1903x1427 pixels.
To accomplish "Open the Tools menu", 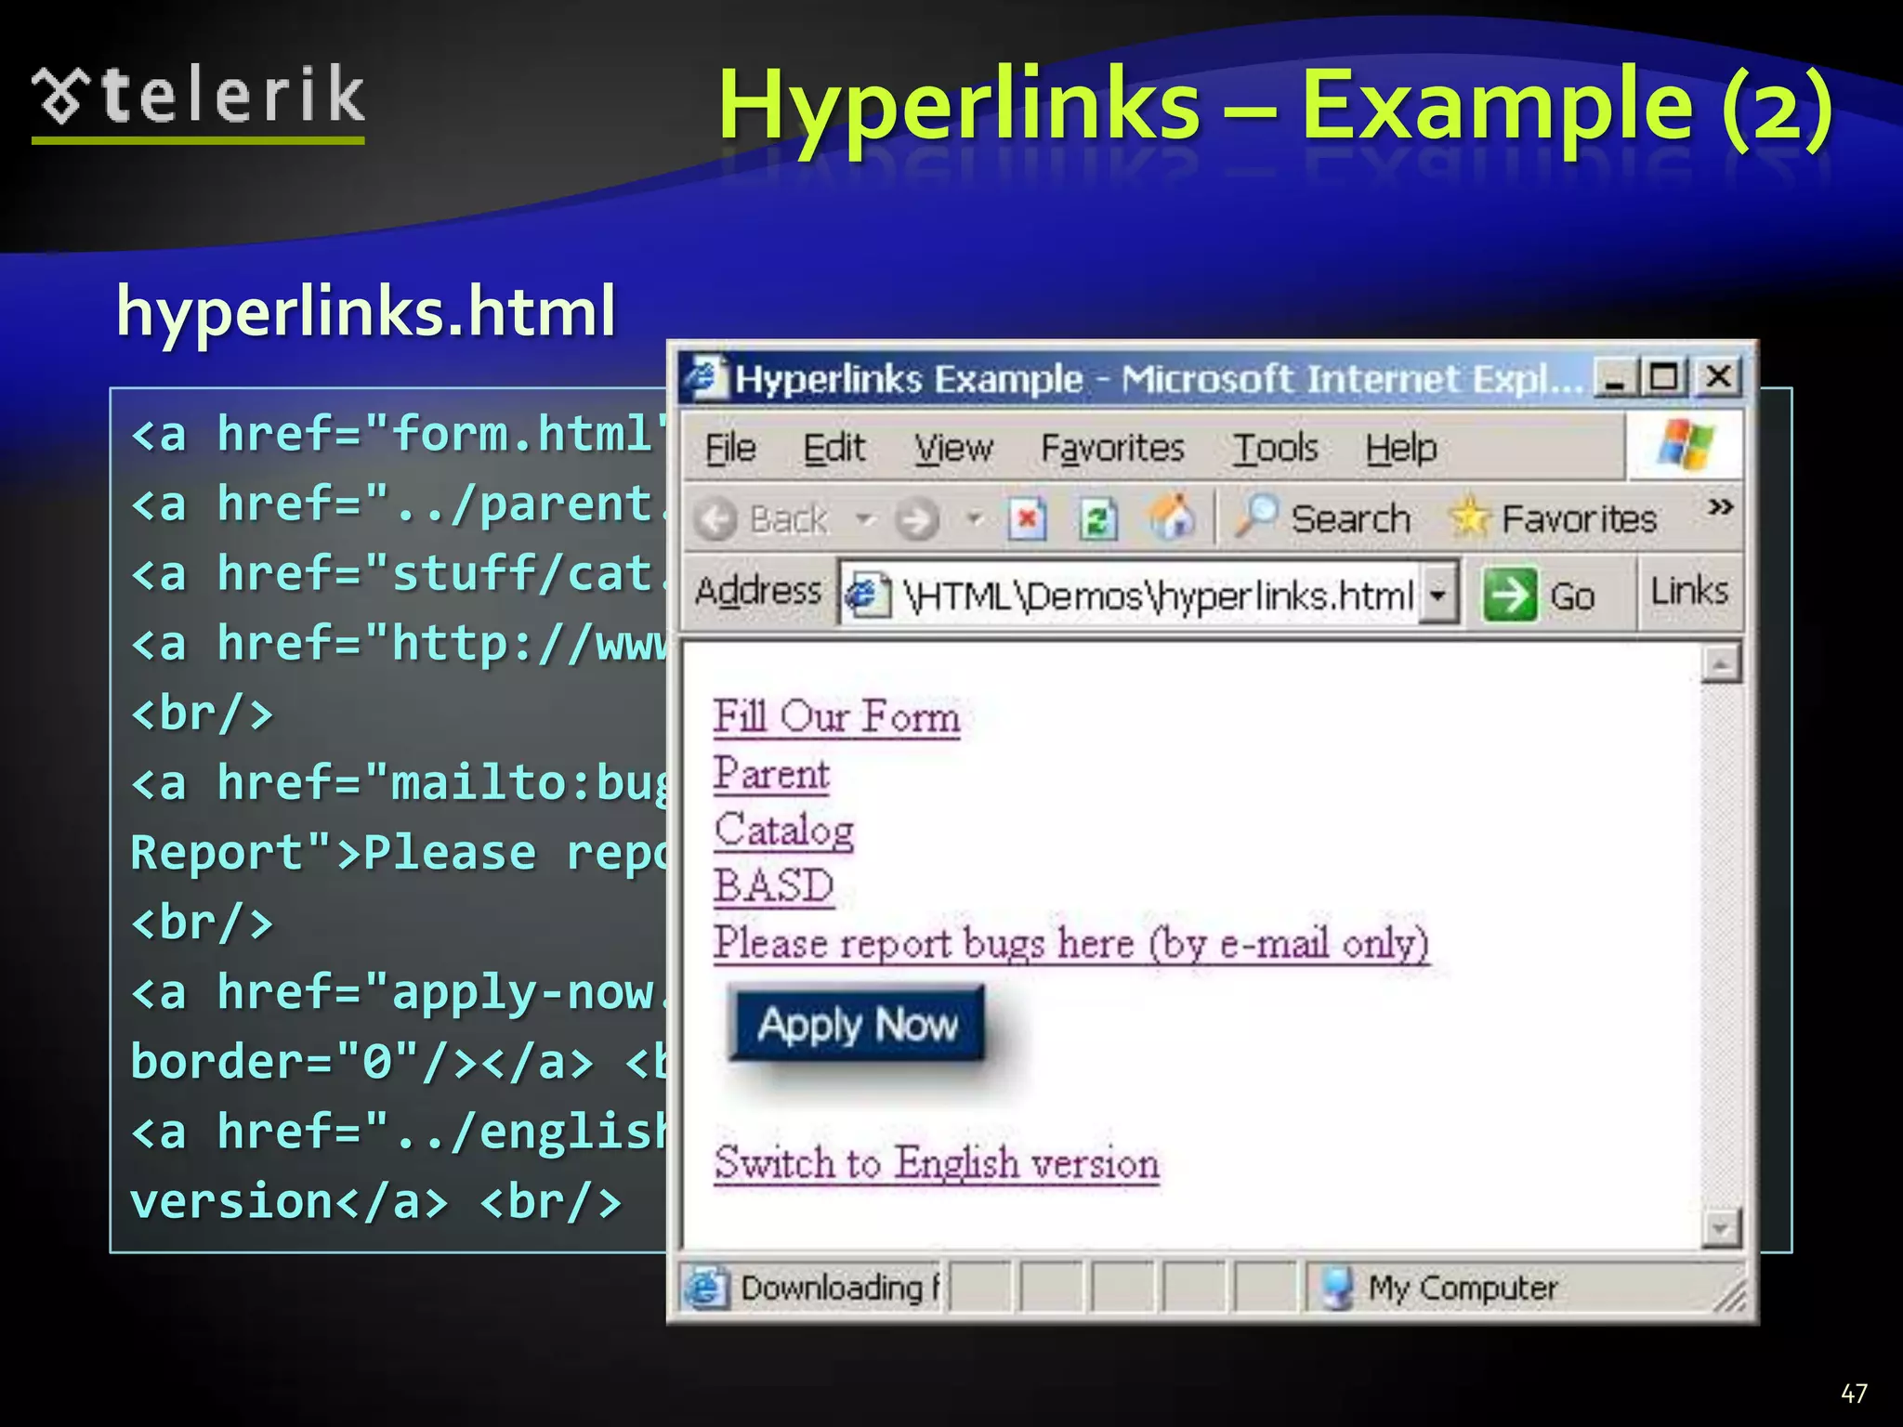I will (x=1275, y=449).
